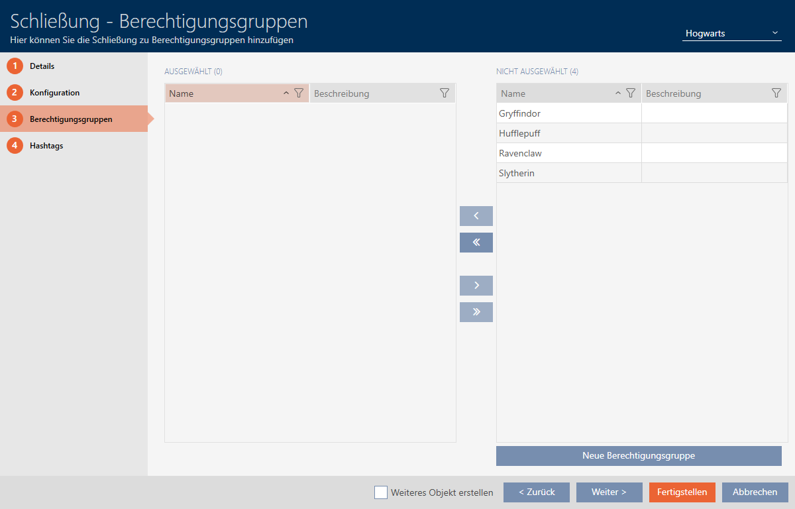Toggle sort arrow on Ausgewählt Name column
Viewport: 795px width, 509px height.
286,93
